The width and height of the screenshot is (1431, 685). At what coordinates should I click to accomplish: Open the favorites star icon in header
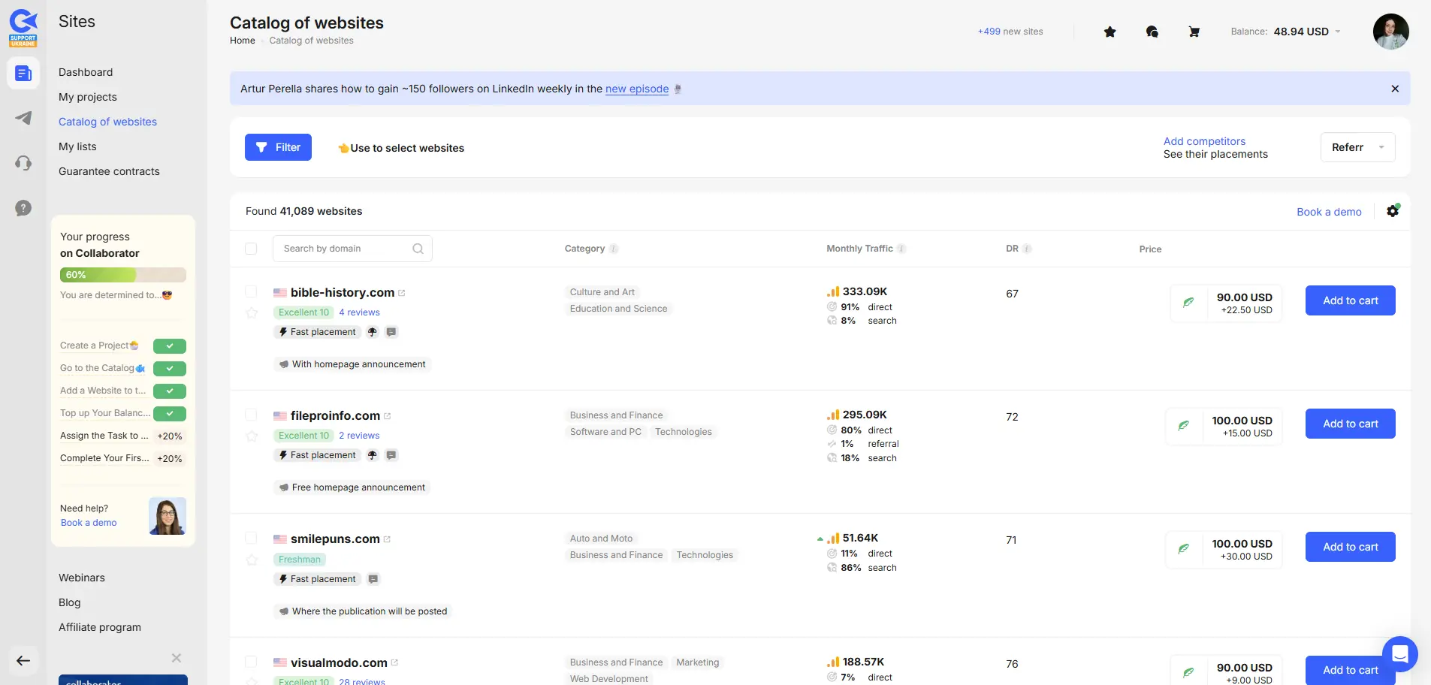coord(1109,32)
